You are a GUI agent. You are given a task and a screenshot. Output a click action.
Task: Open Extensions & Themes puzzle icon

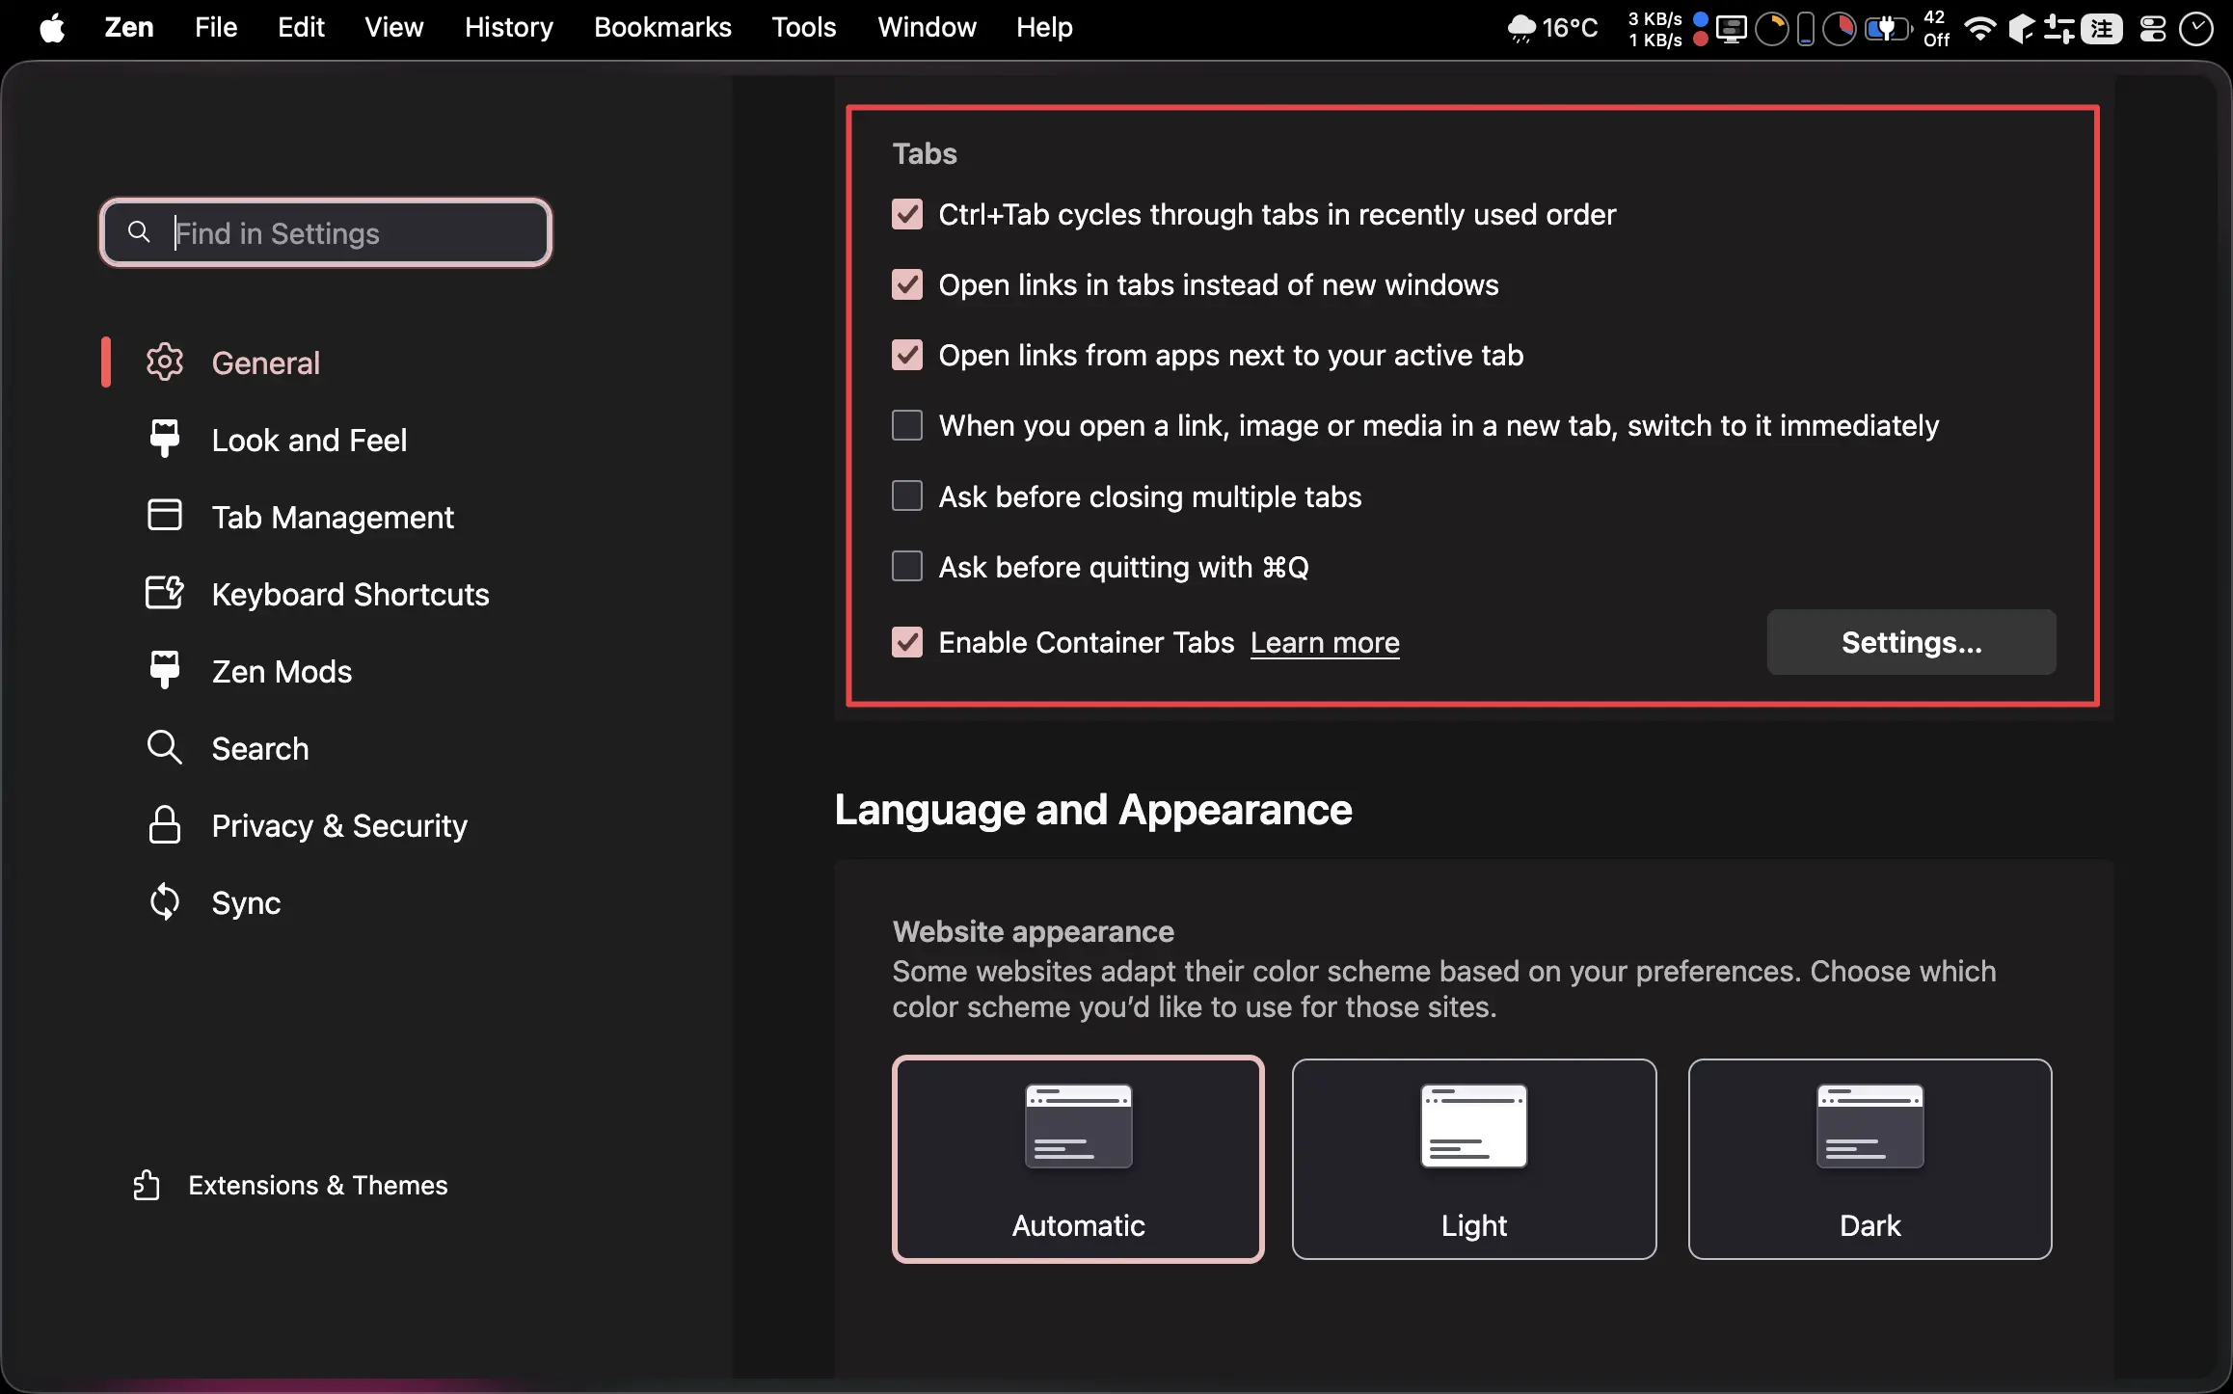coord(147,1185)
